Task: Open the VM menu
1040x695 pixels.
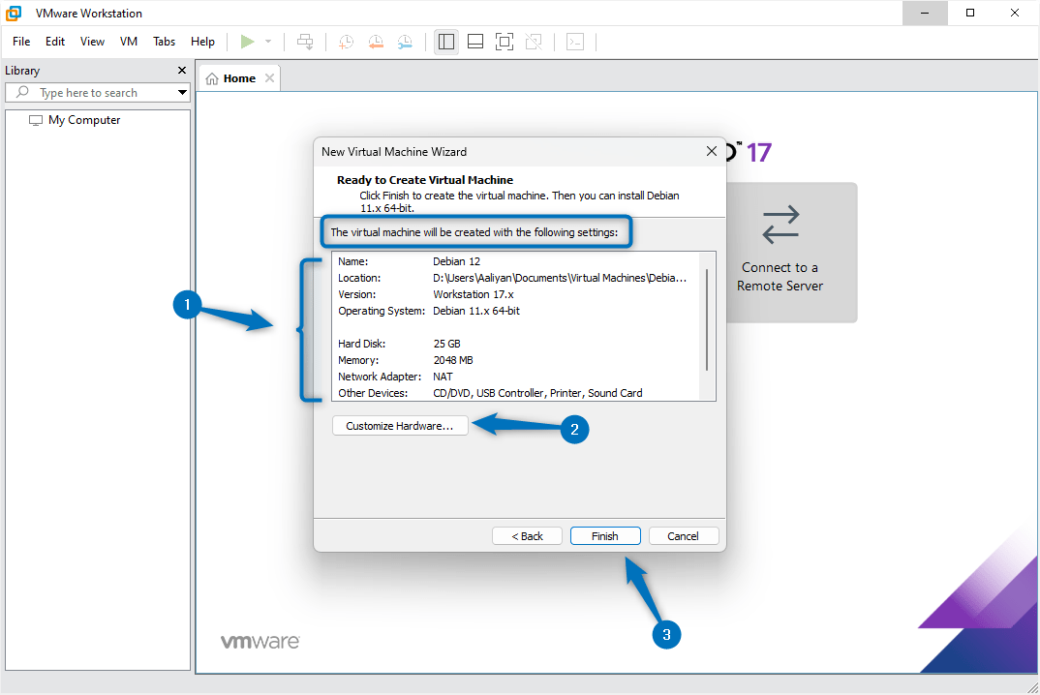Action: click(x=129, y=42)
